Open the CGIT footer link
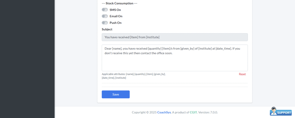Screen dimensions: 295x118 point(193,112)
